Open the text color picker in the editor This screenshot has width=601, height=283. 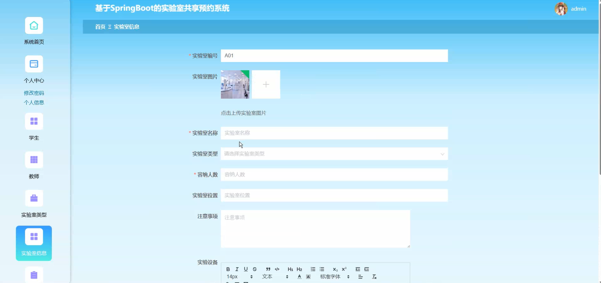pos(299,276)
